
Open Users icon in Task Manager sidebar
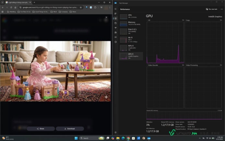click(115, 32)
